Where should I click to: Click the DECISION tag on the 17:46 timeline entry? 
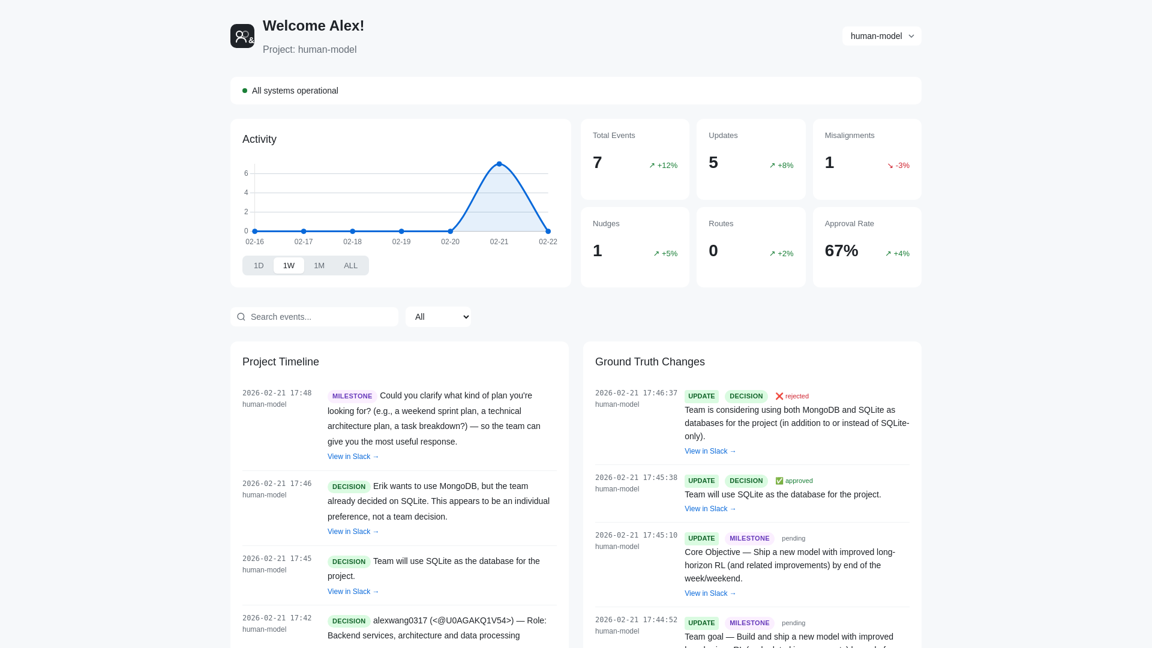(349, 487)
